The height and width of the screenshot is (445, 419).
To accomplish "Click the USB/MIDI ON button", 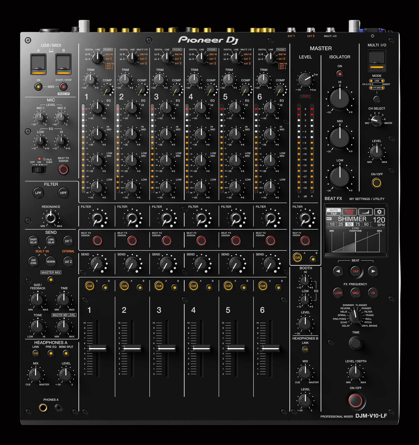I will 38,87.
